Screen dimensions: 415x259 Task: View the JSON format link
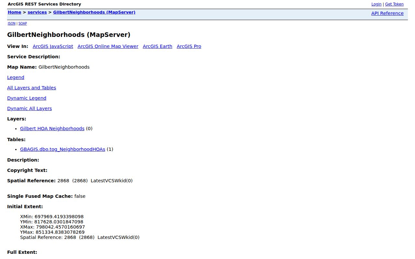[12, 23]
